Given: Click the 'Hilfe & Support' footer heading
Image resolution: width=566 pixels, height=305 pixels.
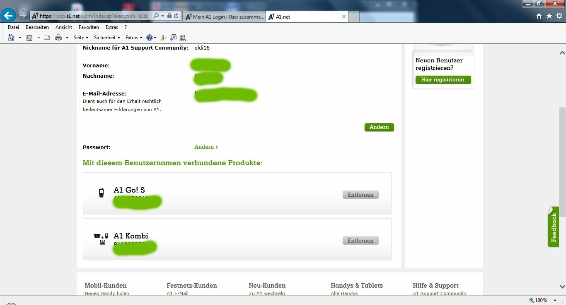Looking at the screenshot, I should [435, 286].
